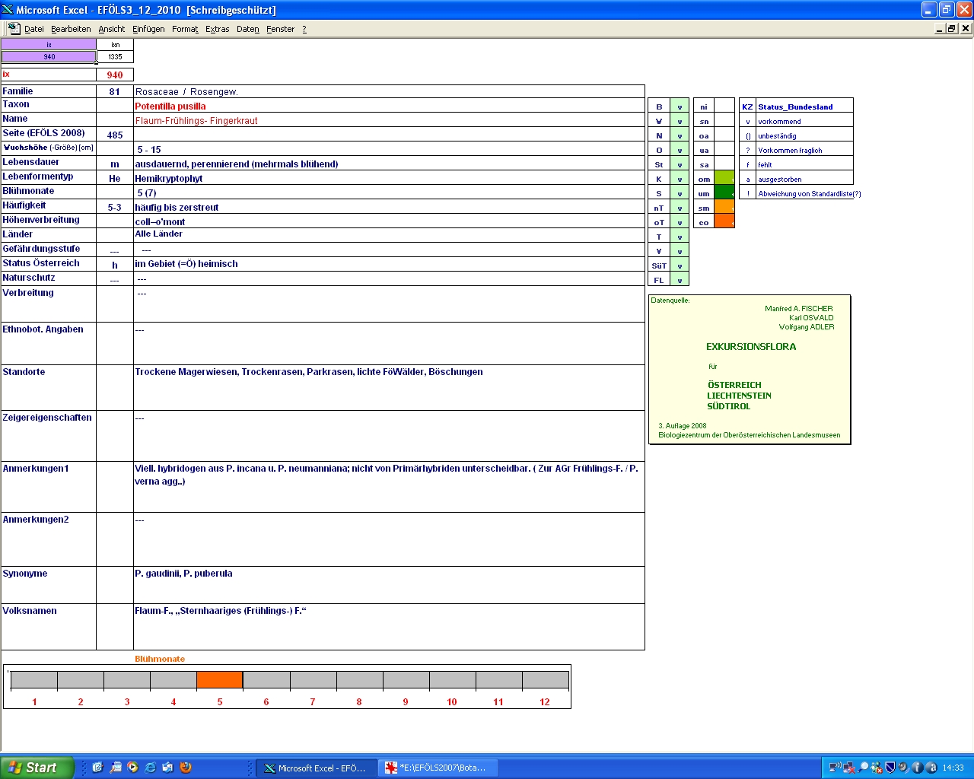Select the 'häufig bis zerstreut' cell
This screenshot has width=974, height=779.
tap(389, 207)
